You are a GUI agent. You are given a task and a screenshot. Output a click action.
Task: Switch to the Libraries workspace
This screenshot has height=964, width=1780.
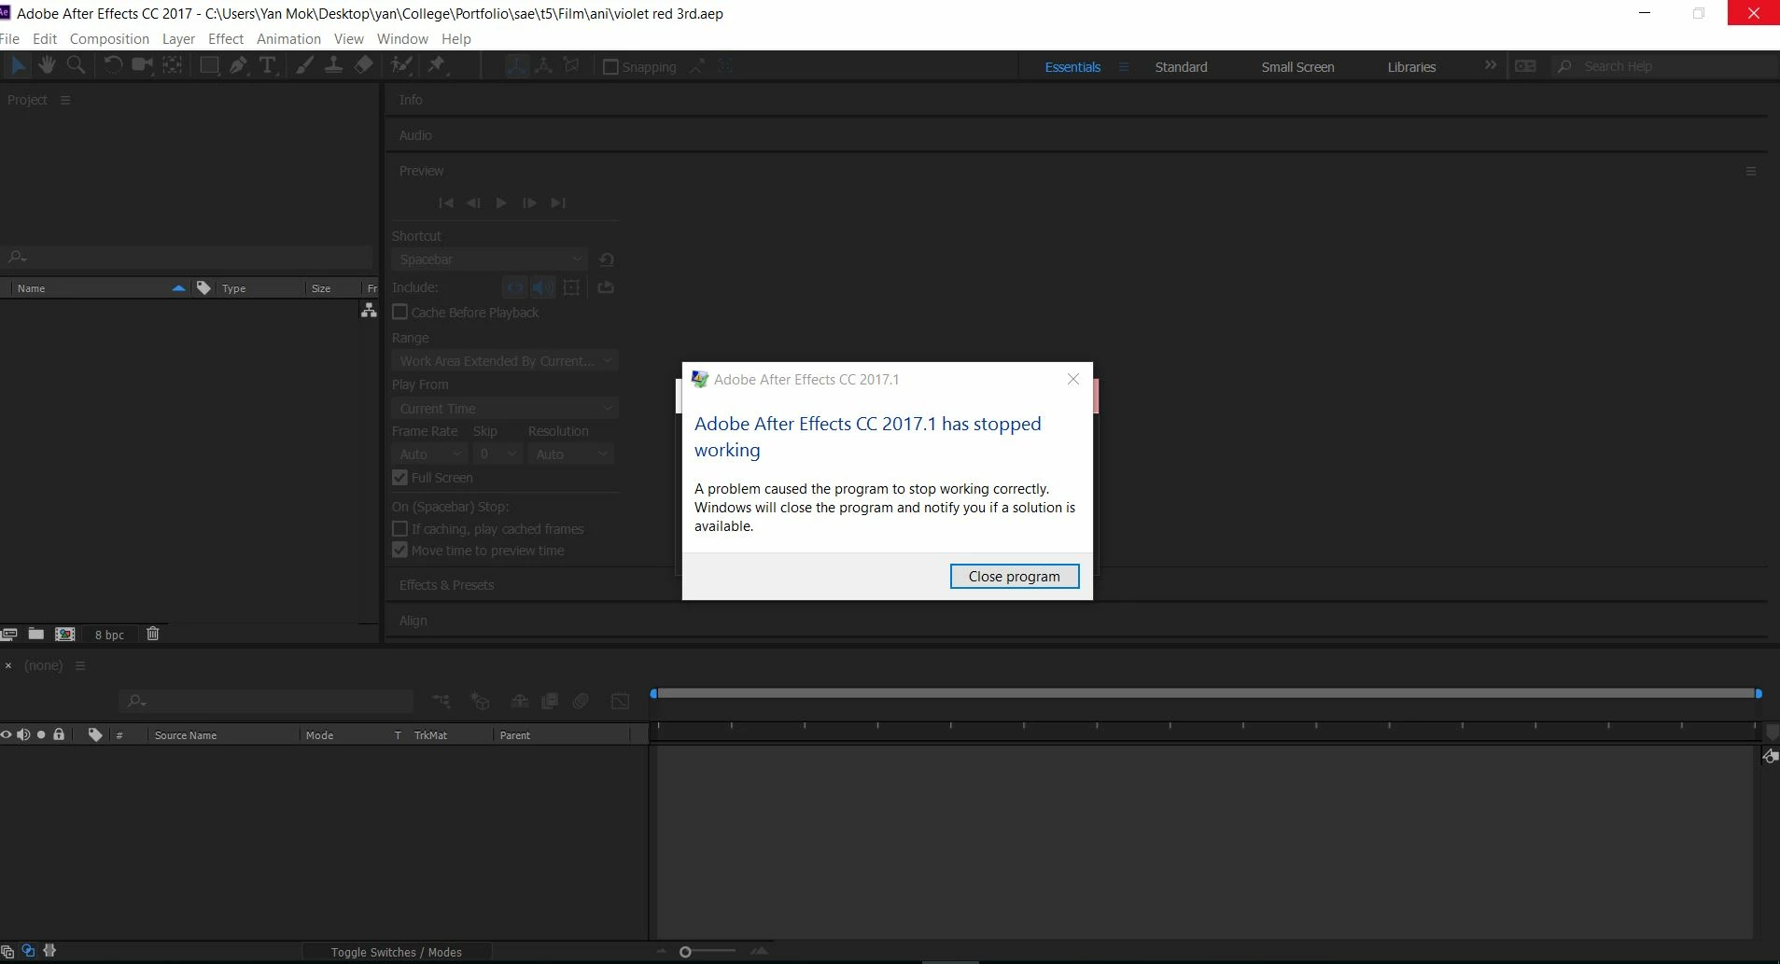point(1411,67)
